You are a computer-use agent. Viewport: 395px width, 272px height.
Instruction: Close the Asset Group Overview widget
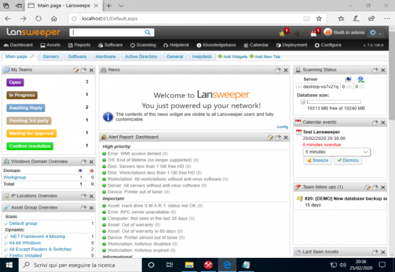coord(92,208)
